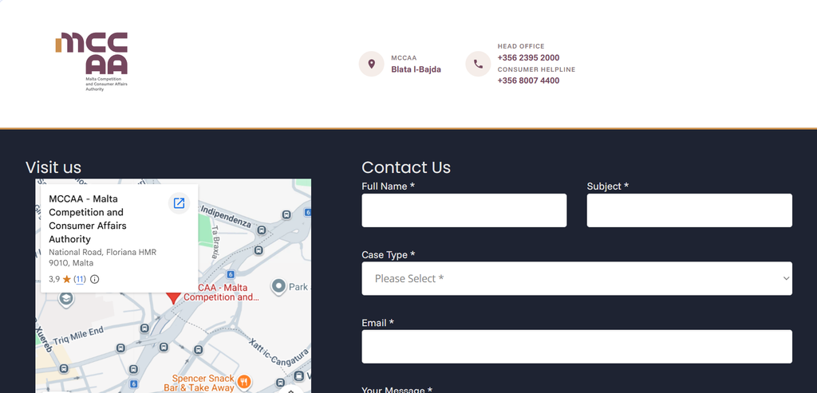Open the Case Type dropdown
Screen dimensions: 817x393
577,278
